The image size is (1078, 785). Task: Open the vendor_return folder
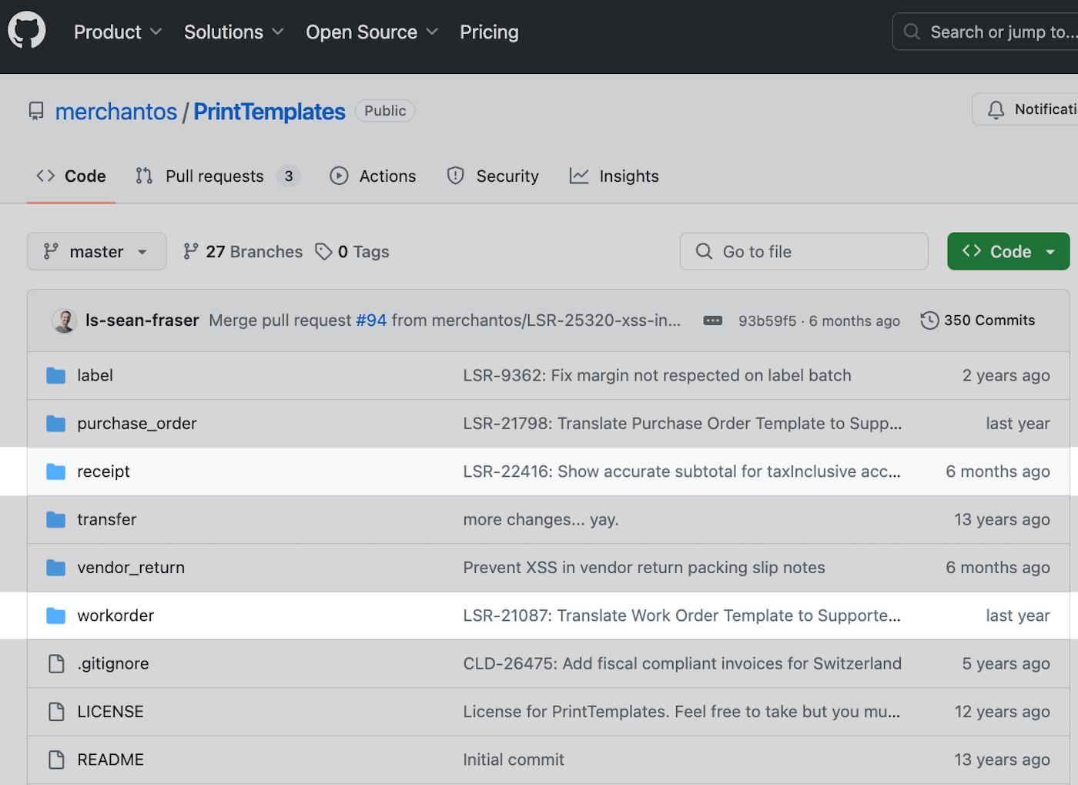(131, 568)
